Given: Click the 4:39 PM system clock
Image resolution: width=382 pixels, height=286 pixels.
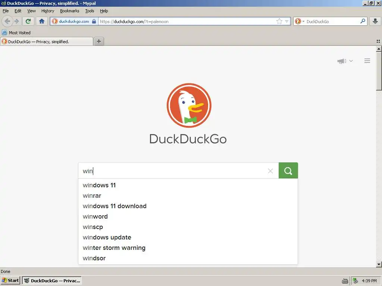Looking at the screenshot, I should coord(369,281).
